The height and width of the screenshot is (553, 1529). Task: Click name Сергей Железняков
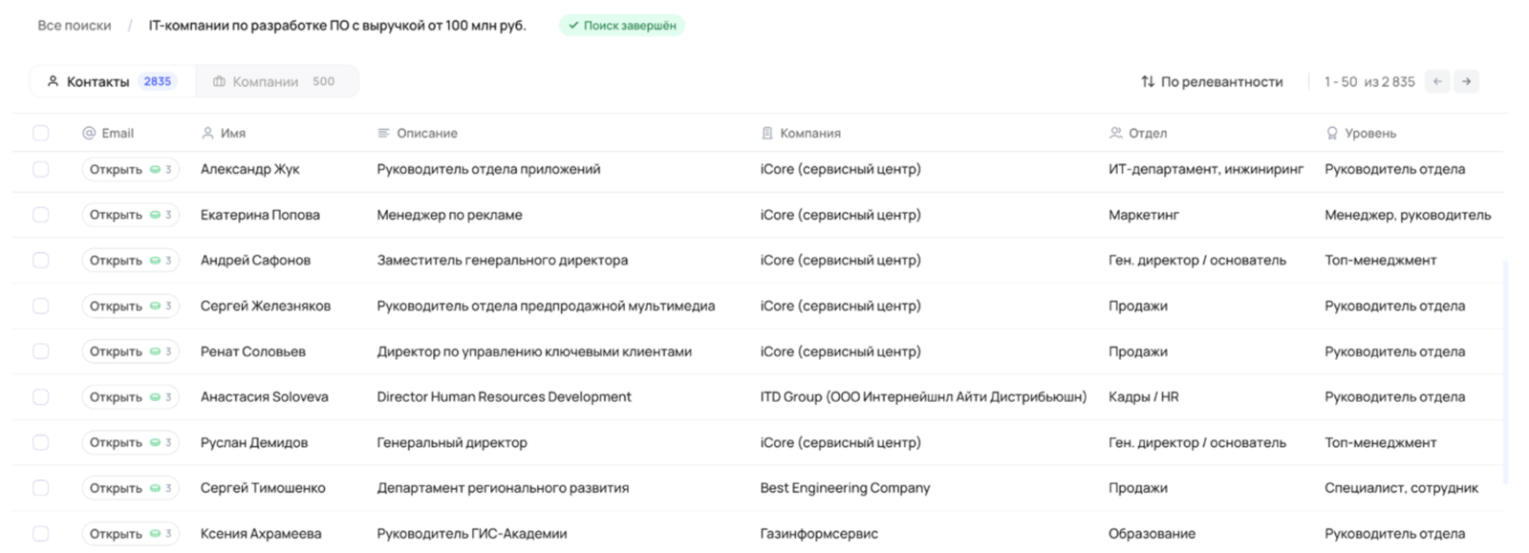click(266, 306)
